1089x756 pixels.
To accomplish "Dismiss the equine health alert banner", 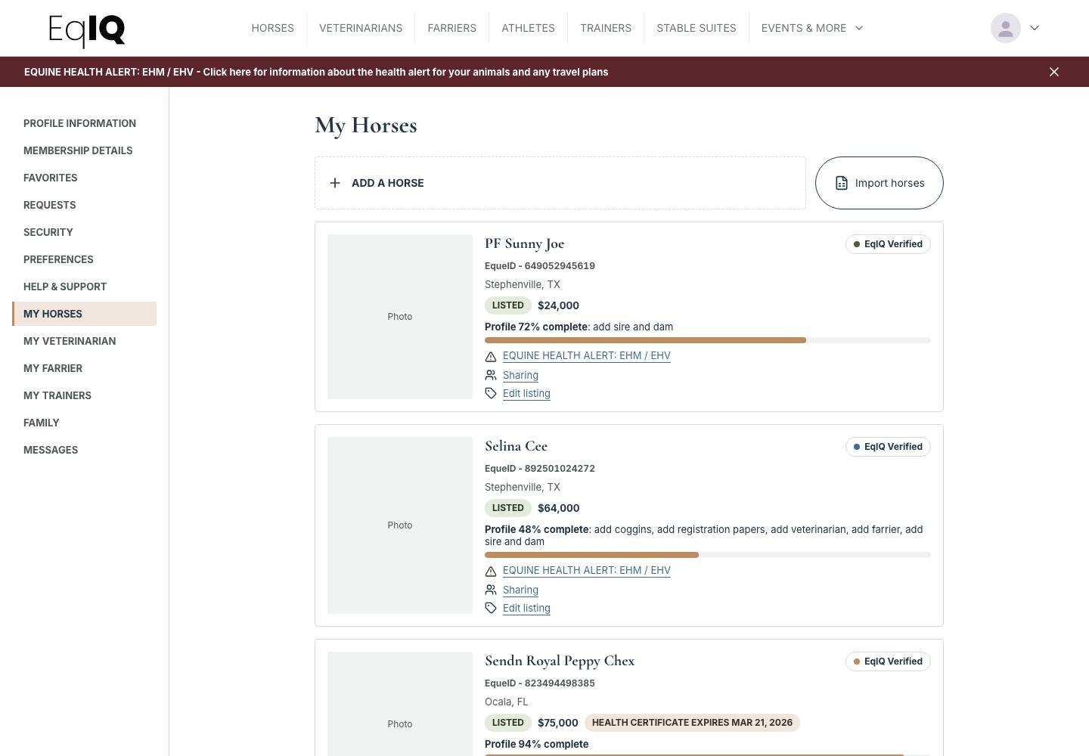I will [x=1054, y=72].
